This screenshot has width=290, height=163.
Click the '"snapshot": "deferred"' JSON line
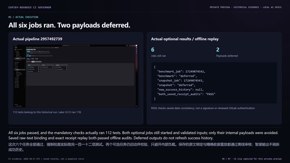tap(176, 85)
